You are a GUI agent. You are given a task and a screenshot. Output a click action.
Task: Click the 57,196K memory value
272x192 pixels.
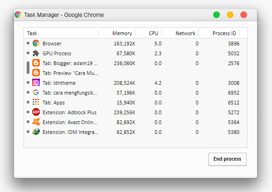pyautogui.click(x=126, y=93)
